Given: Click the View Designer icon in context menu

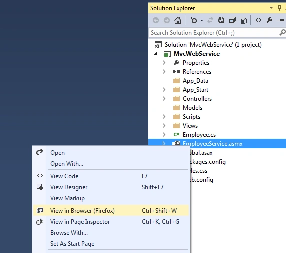Looking at the screenshot, I should click(x=40, y=187).
